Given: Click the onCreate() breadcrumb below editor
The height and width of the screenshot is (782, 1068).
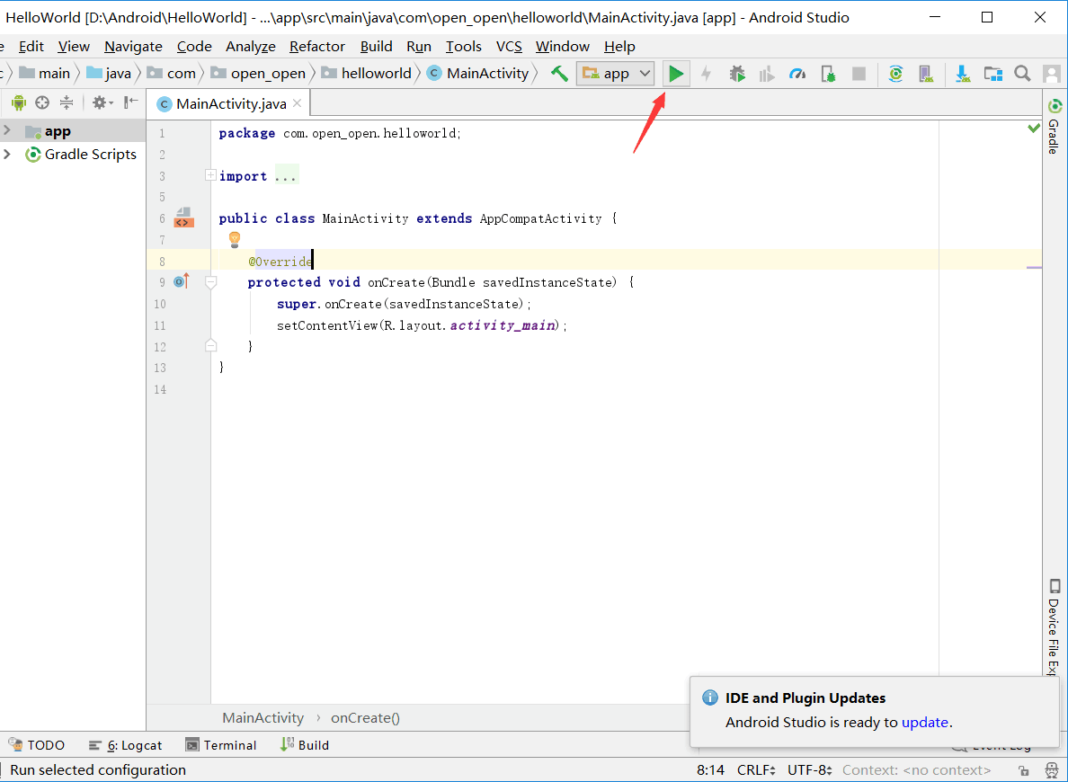Looking at the screenshot, I should pos(365,718).
